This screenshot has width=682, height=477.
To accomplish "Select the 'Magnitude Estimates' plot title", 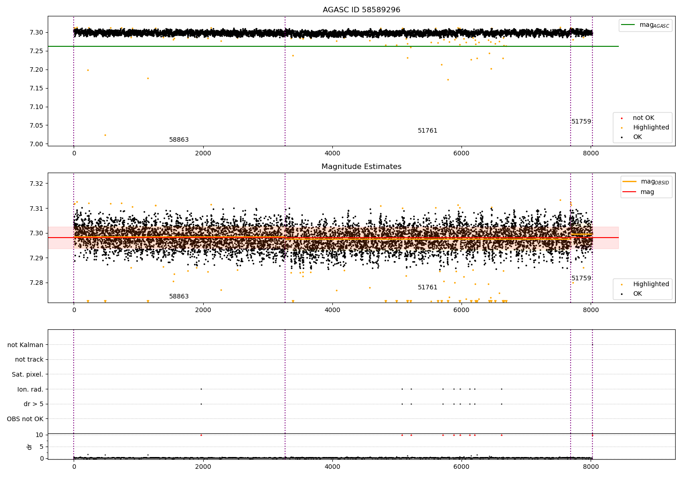I will (361, 167).
